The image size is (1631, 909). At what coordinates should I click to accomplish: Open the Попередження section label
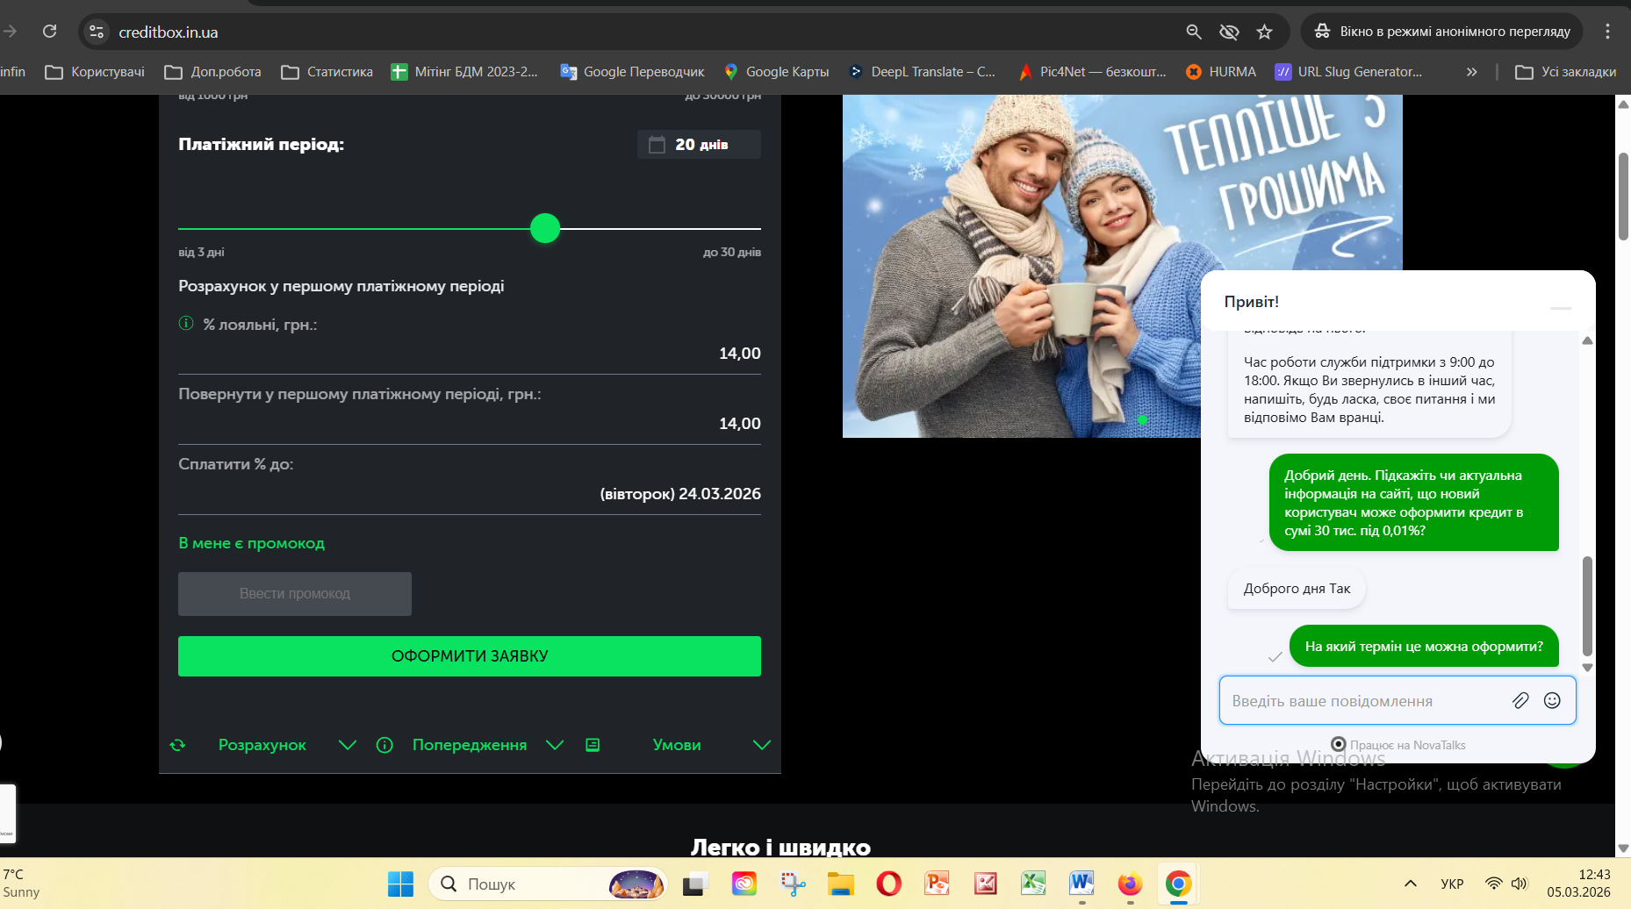click(470, 745)
